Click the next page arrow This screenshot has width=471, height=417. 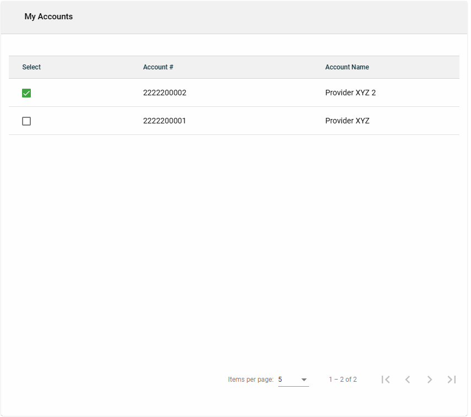pos(430,380)
